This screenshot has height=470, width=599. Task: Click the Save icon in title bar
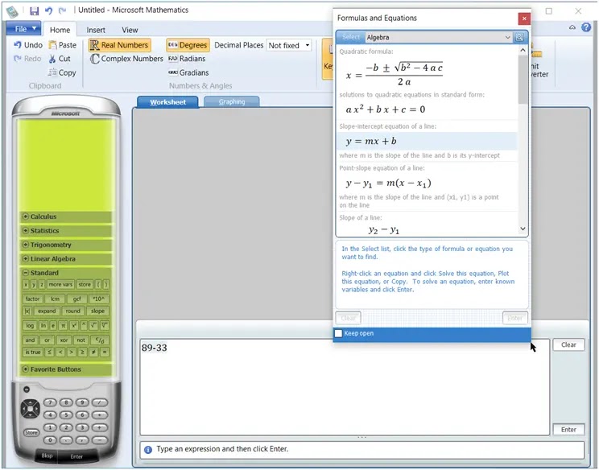(35, 10)
